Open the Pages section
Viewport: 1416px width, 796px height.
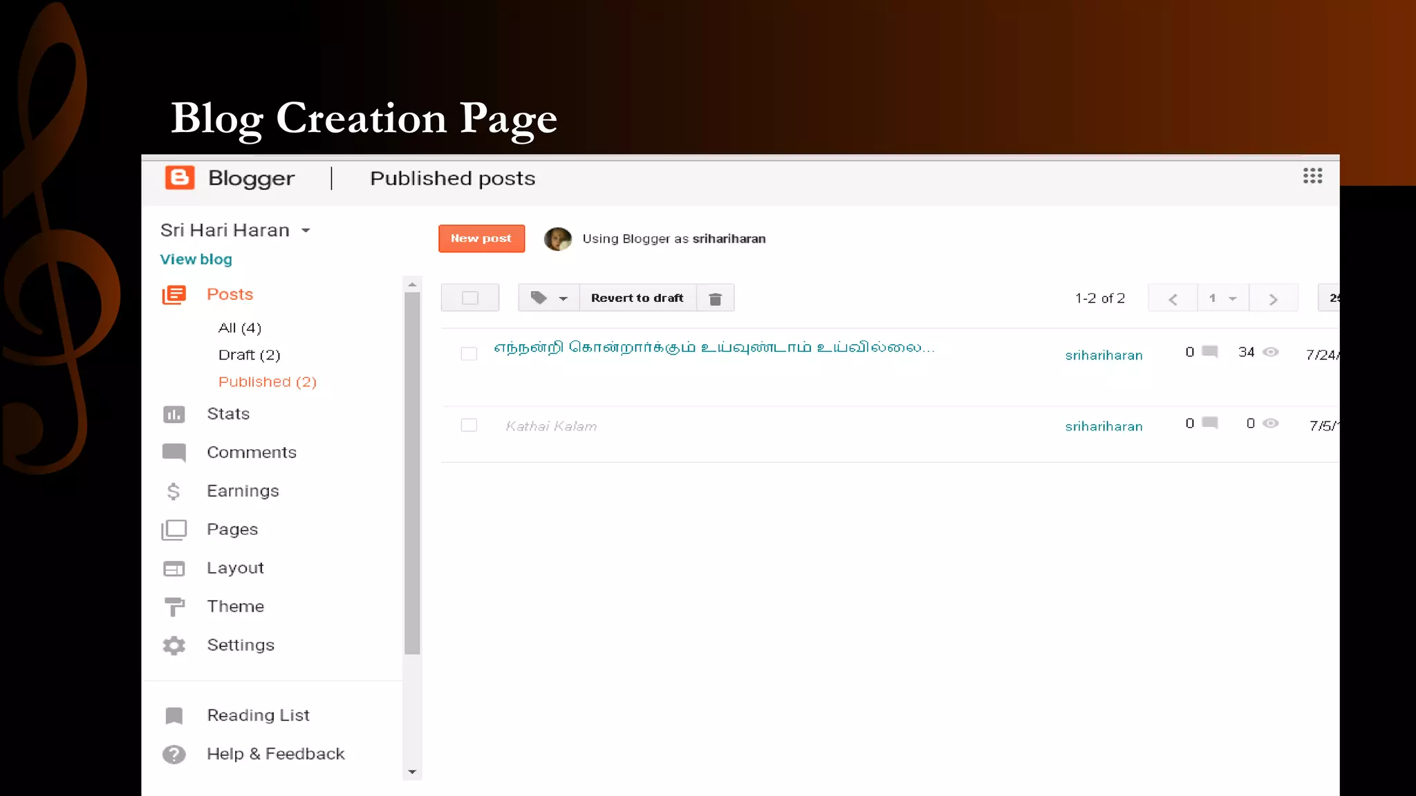coord(232,530)
